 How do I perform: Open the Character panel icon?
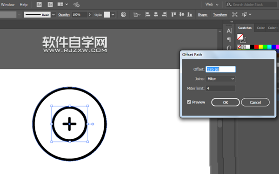click(x=229, y=31)
